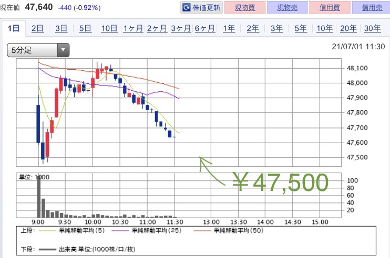Click the 株価更新 refresh icon
Viewport: 390px width, 258px height.
pos(186,7)
